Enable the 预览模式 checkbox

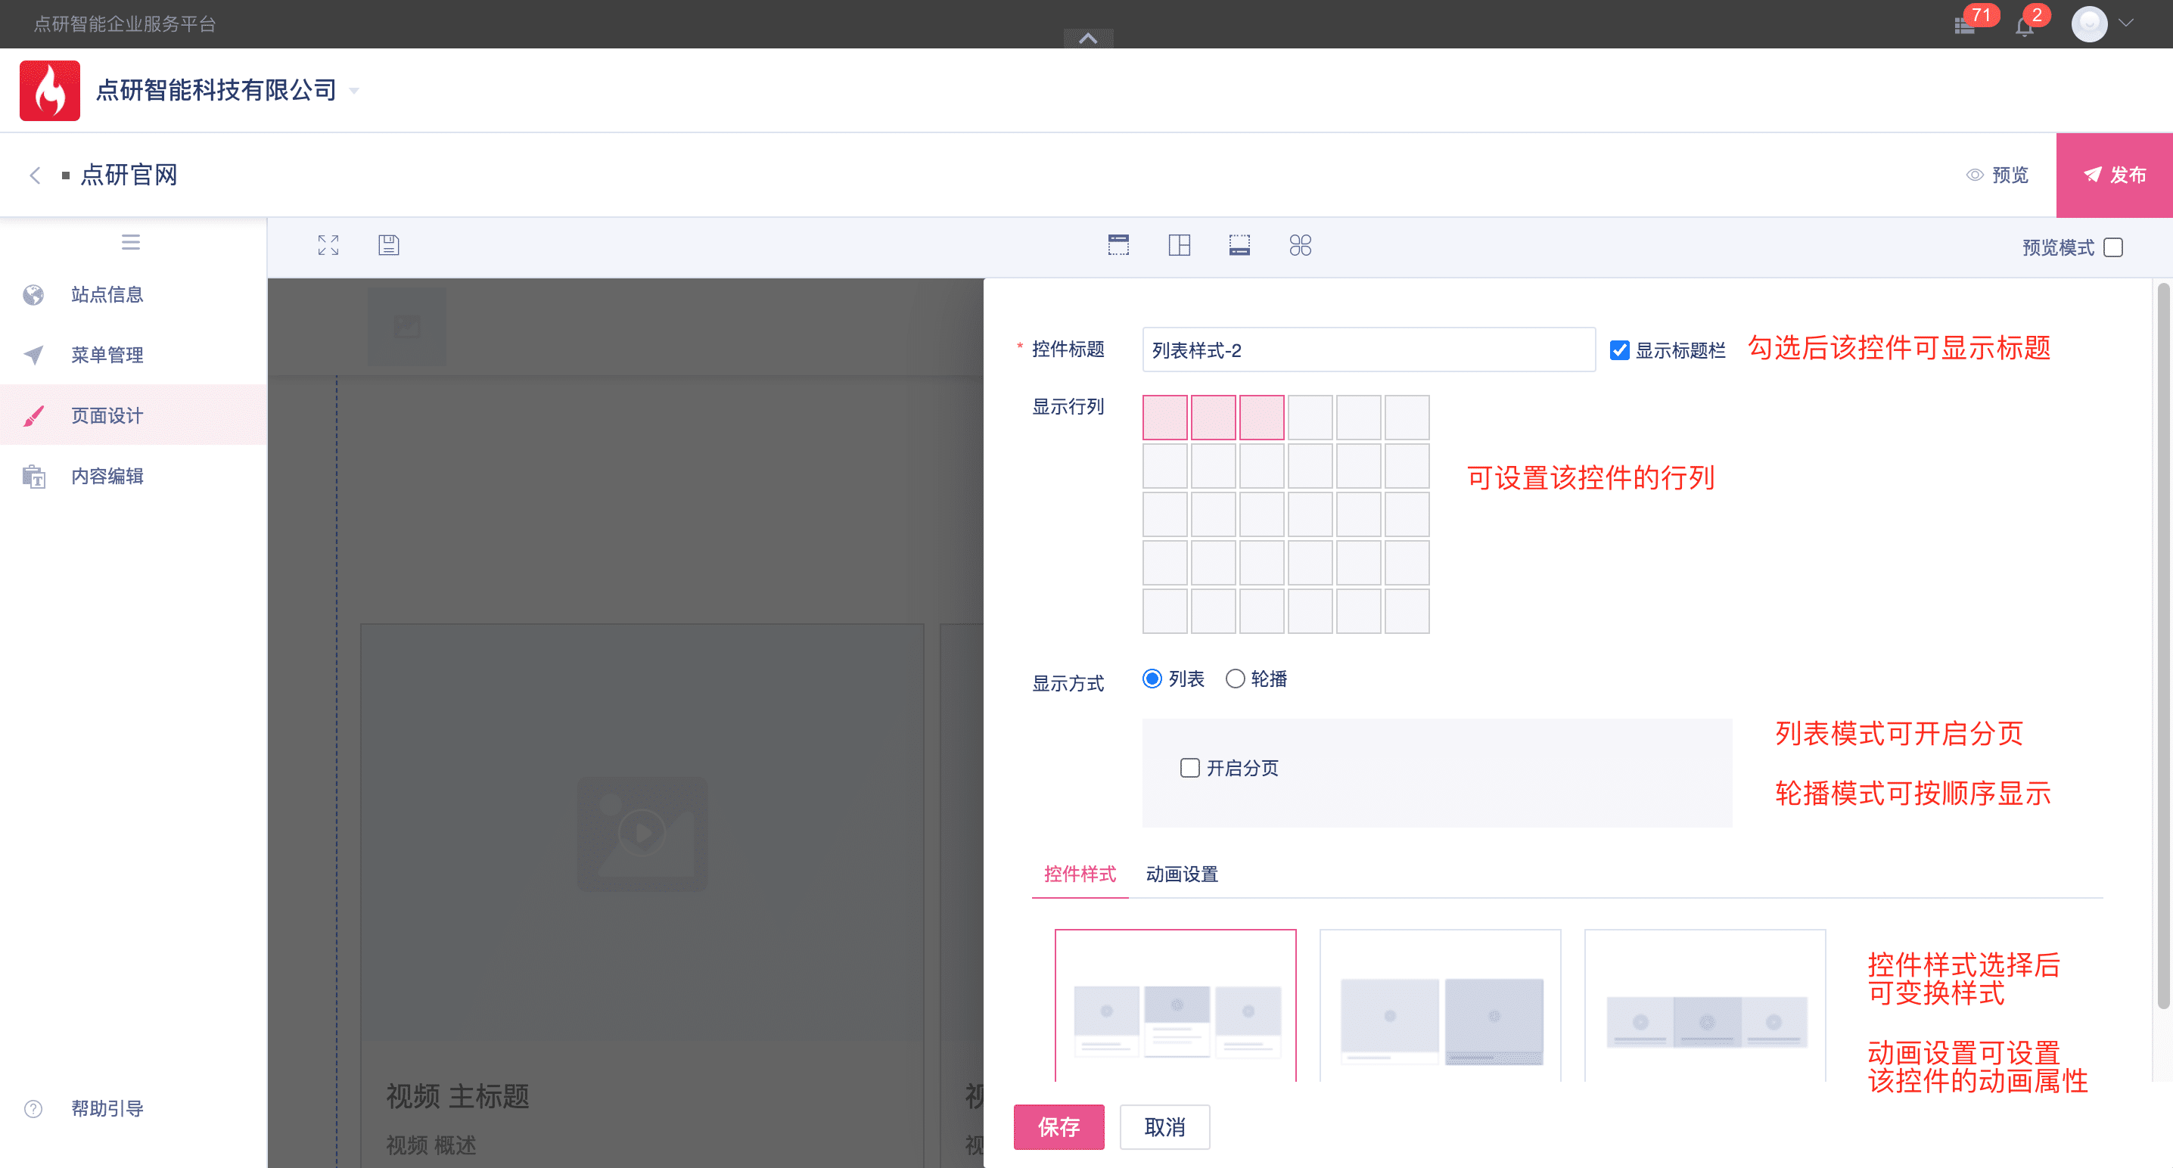pyautogui.click(x=2113, y=247)
